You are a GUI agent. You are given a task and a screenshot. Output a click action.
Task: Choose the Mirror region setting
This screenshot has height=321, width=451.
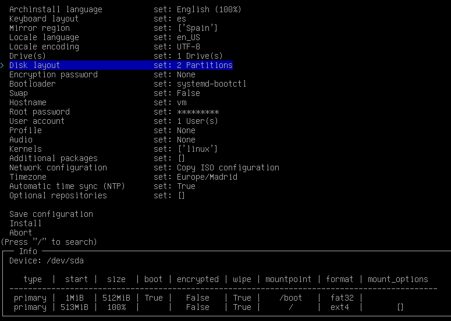point(39,28)
